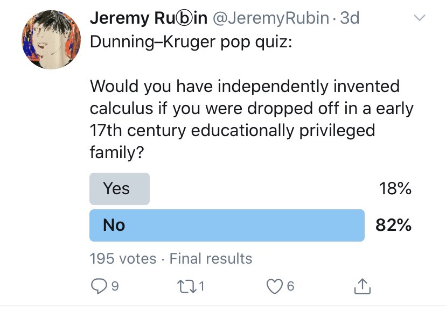Click the Jeremy Rubin display name
Image resolution: width=446 pixels, height=311 pixels.
pos(149,18)
